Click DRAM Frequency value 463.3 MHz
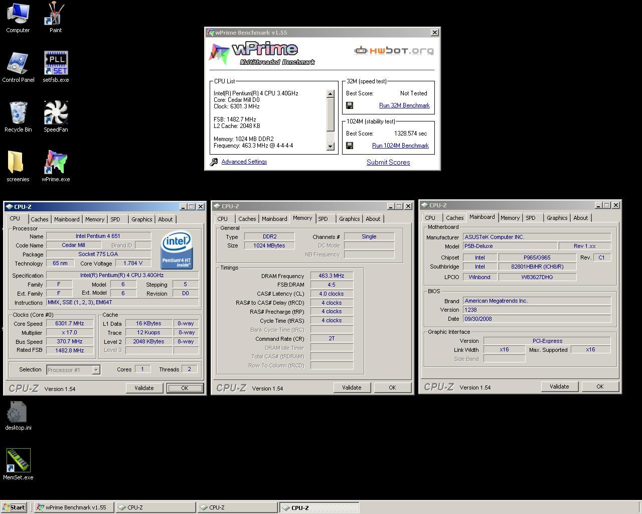Viewport: 642px width, 514px height. [x=332, y=276]
